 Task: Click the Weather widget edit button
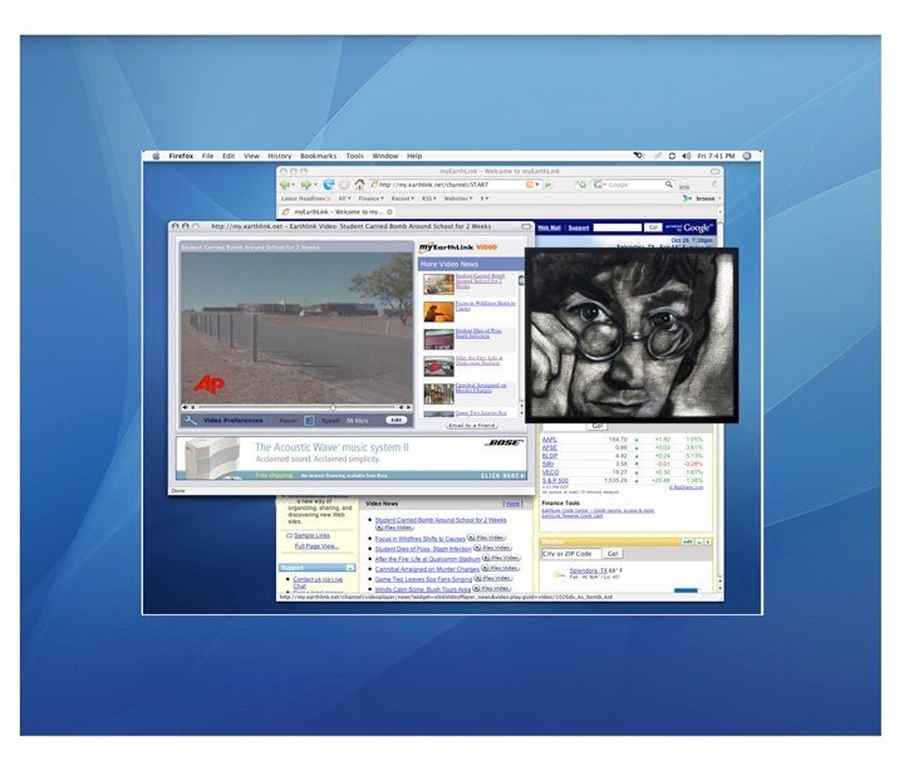pyautogui.click(x=687, y=542)
